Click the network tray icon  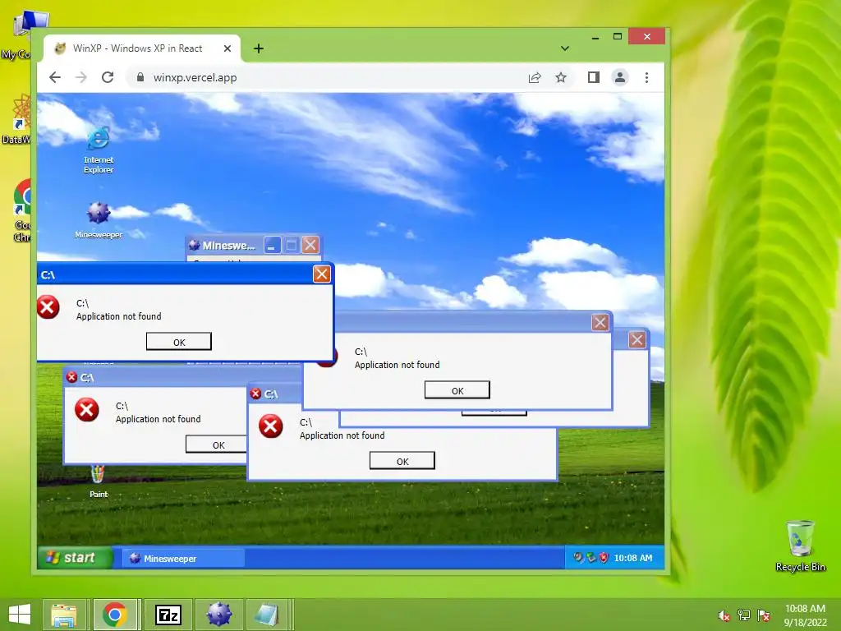click(744, 615)
